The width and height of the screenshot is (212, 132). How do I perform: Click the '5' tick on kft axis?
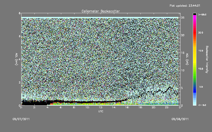point(182,88)
